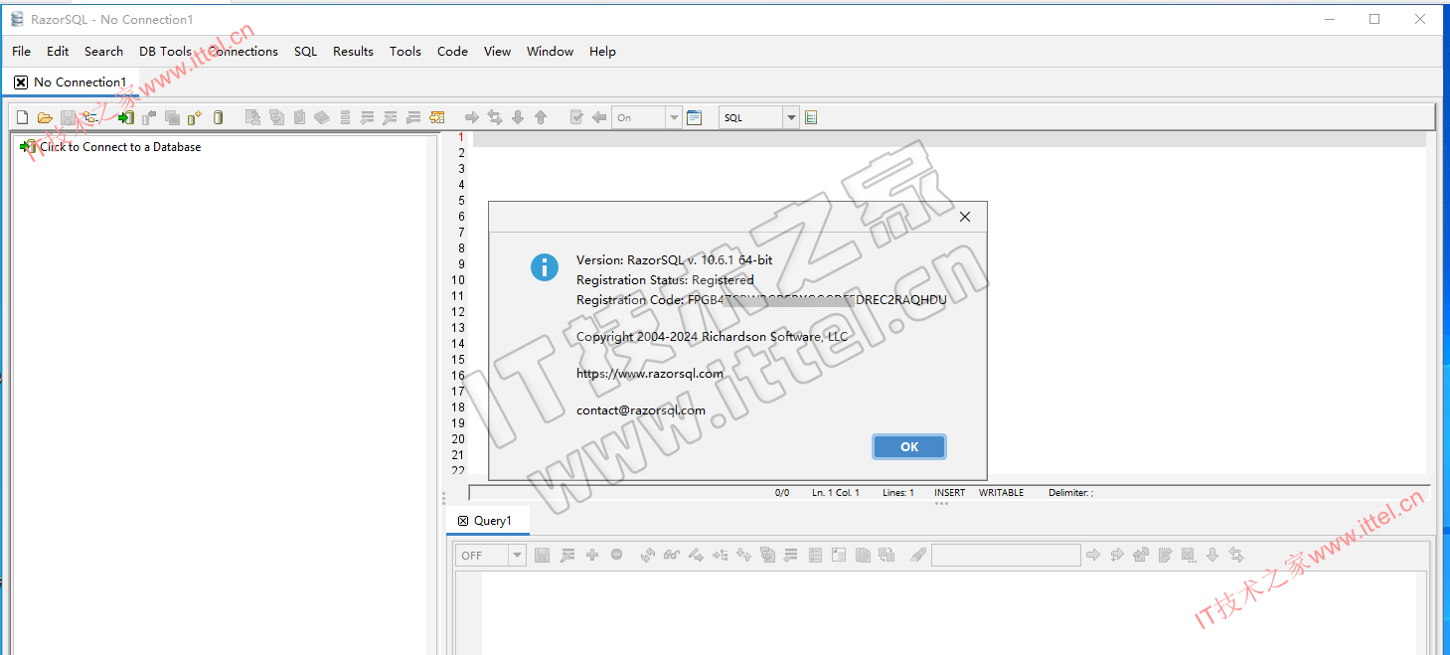Screen dimensions: 1450x655
Task: Click the swap arrows icon in main toolbar
Action: [495, 117]
